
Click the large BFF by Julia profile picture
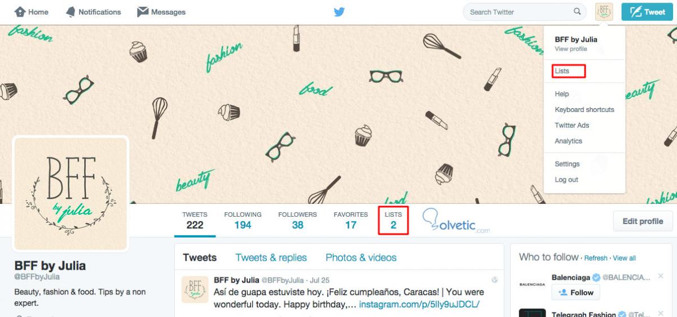[71, 193]
